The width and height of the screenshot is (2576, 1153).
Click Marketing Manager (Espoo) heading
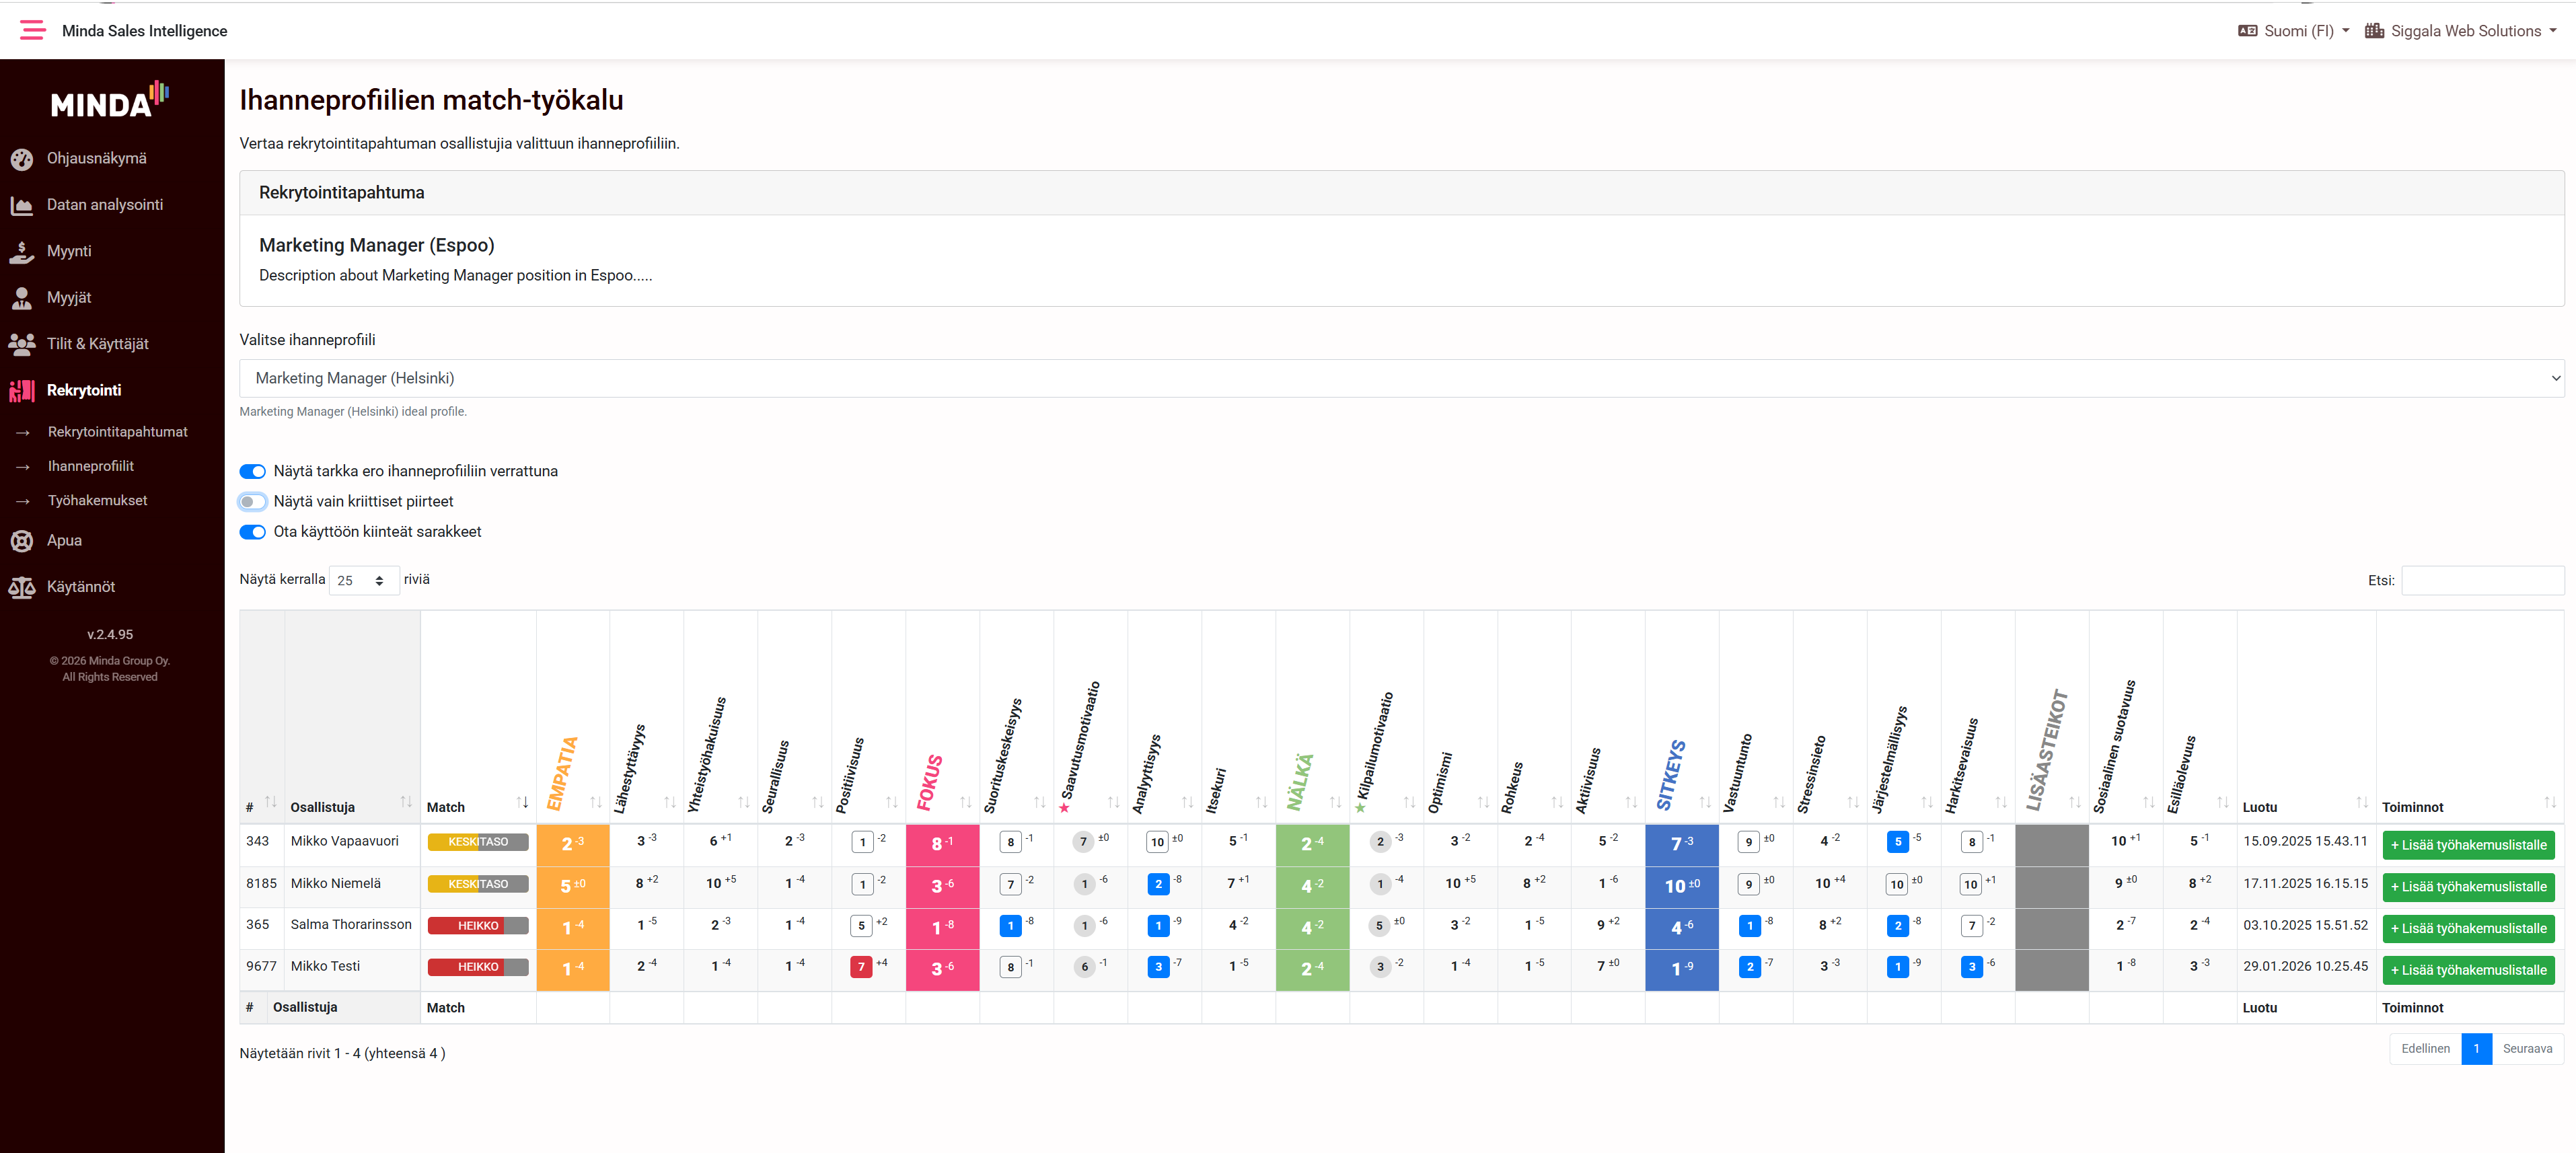tap(376, 245)
